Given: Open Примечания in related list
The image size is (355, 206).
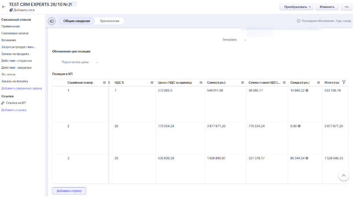Looking at the screenshot, I should [x=11, y=26].
